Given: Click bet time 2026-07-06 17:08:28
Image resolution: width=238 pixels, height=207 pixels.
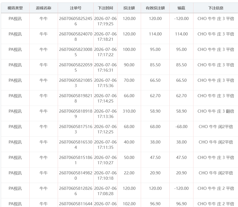Looking at the screenshot, I should [x=105, y=191].
